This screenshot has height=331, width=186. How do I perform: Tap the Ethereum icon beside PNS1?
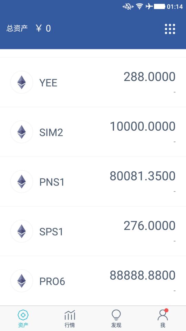tap(21, 182)
